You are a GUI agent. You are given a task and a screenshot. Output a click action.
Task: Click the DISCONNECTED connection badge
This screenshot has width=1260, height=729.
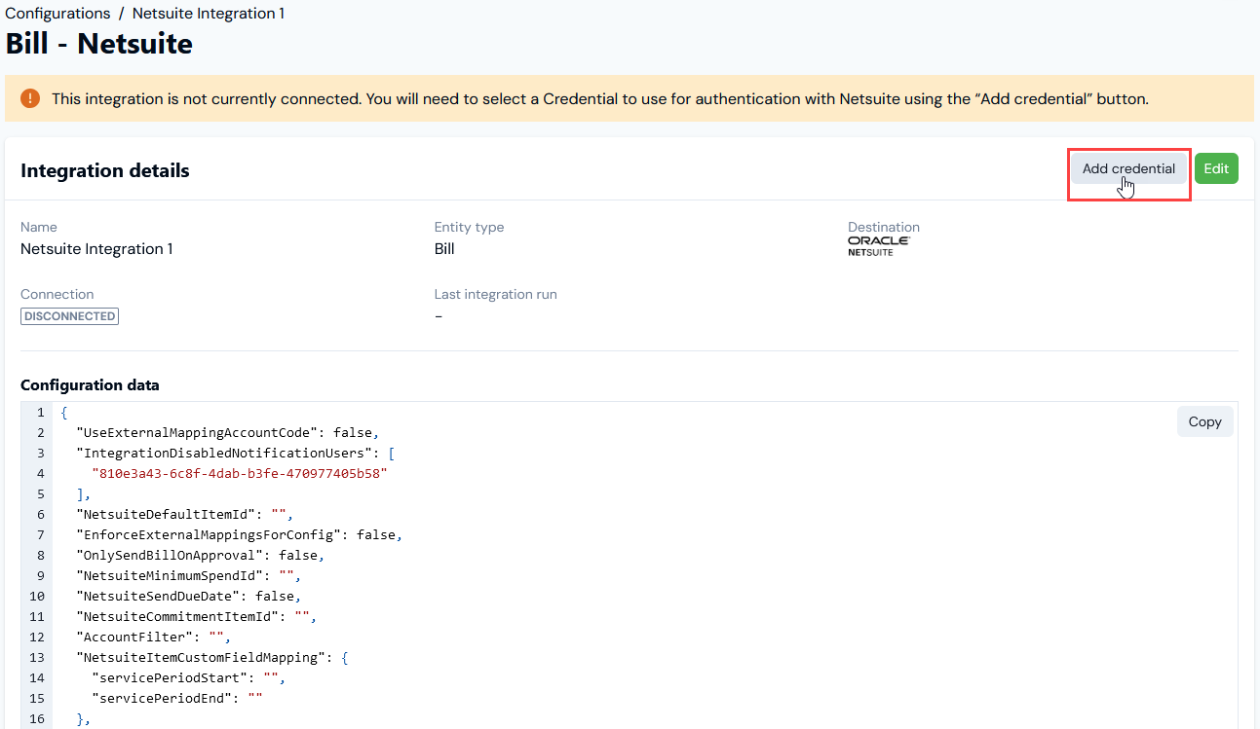69,316
